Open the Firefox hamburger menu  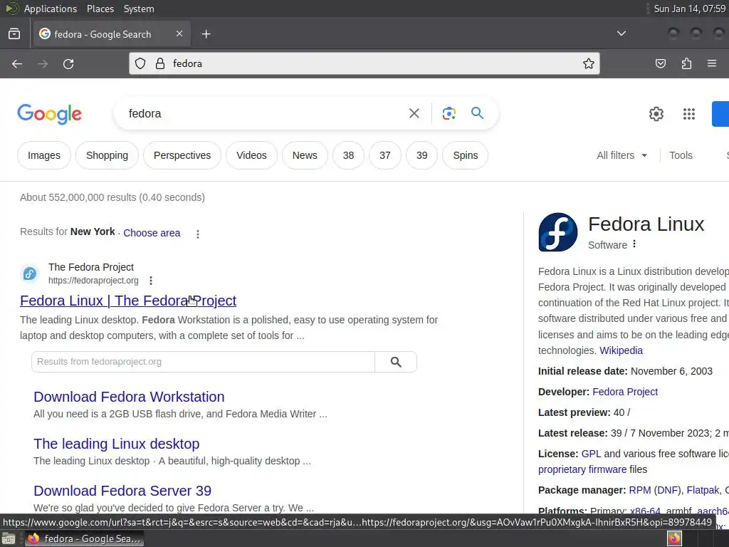click(712, 63)
